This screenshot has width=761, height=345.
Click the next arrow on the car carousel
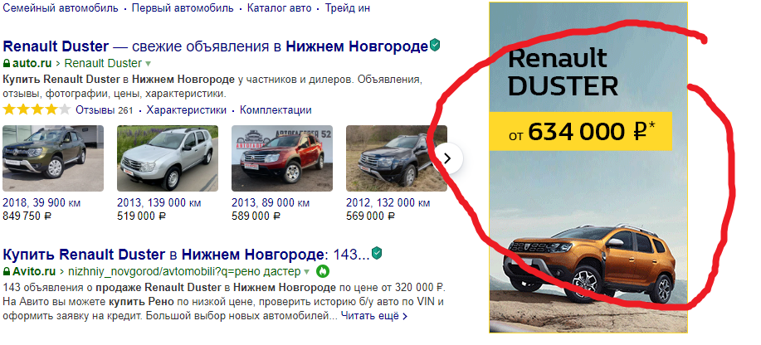(x=448, y=158)
